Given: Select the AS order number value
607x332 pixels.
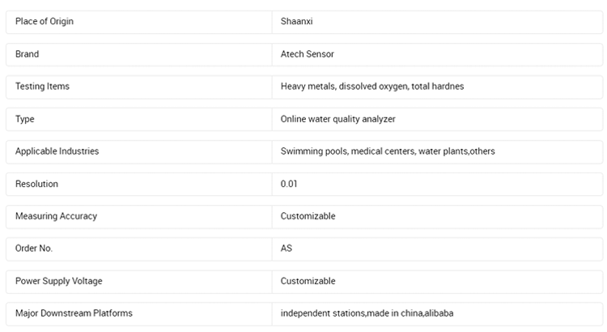Looking at the screenshot, I should coord(286,249).
